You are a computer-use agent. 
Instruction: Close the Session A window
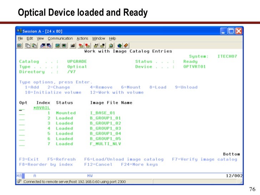pyautogui.click(x=239, y=31)
